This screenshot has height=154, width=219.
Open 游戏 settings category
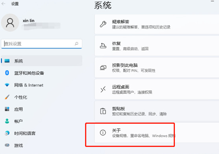click(x=42, y=145)
